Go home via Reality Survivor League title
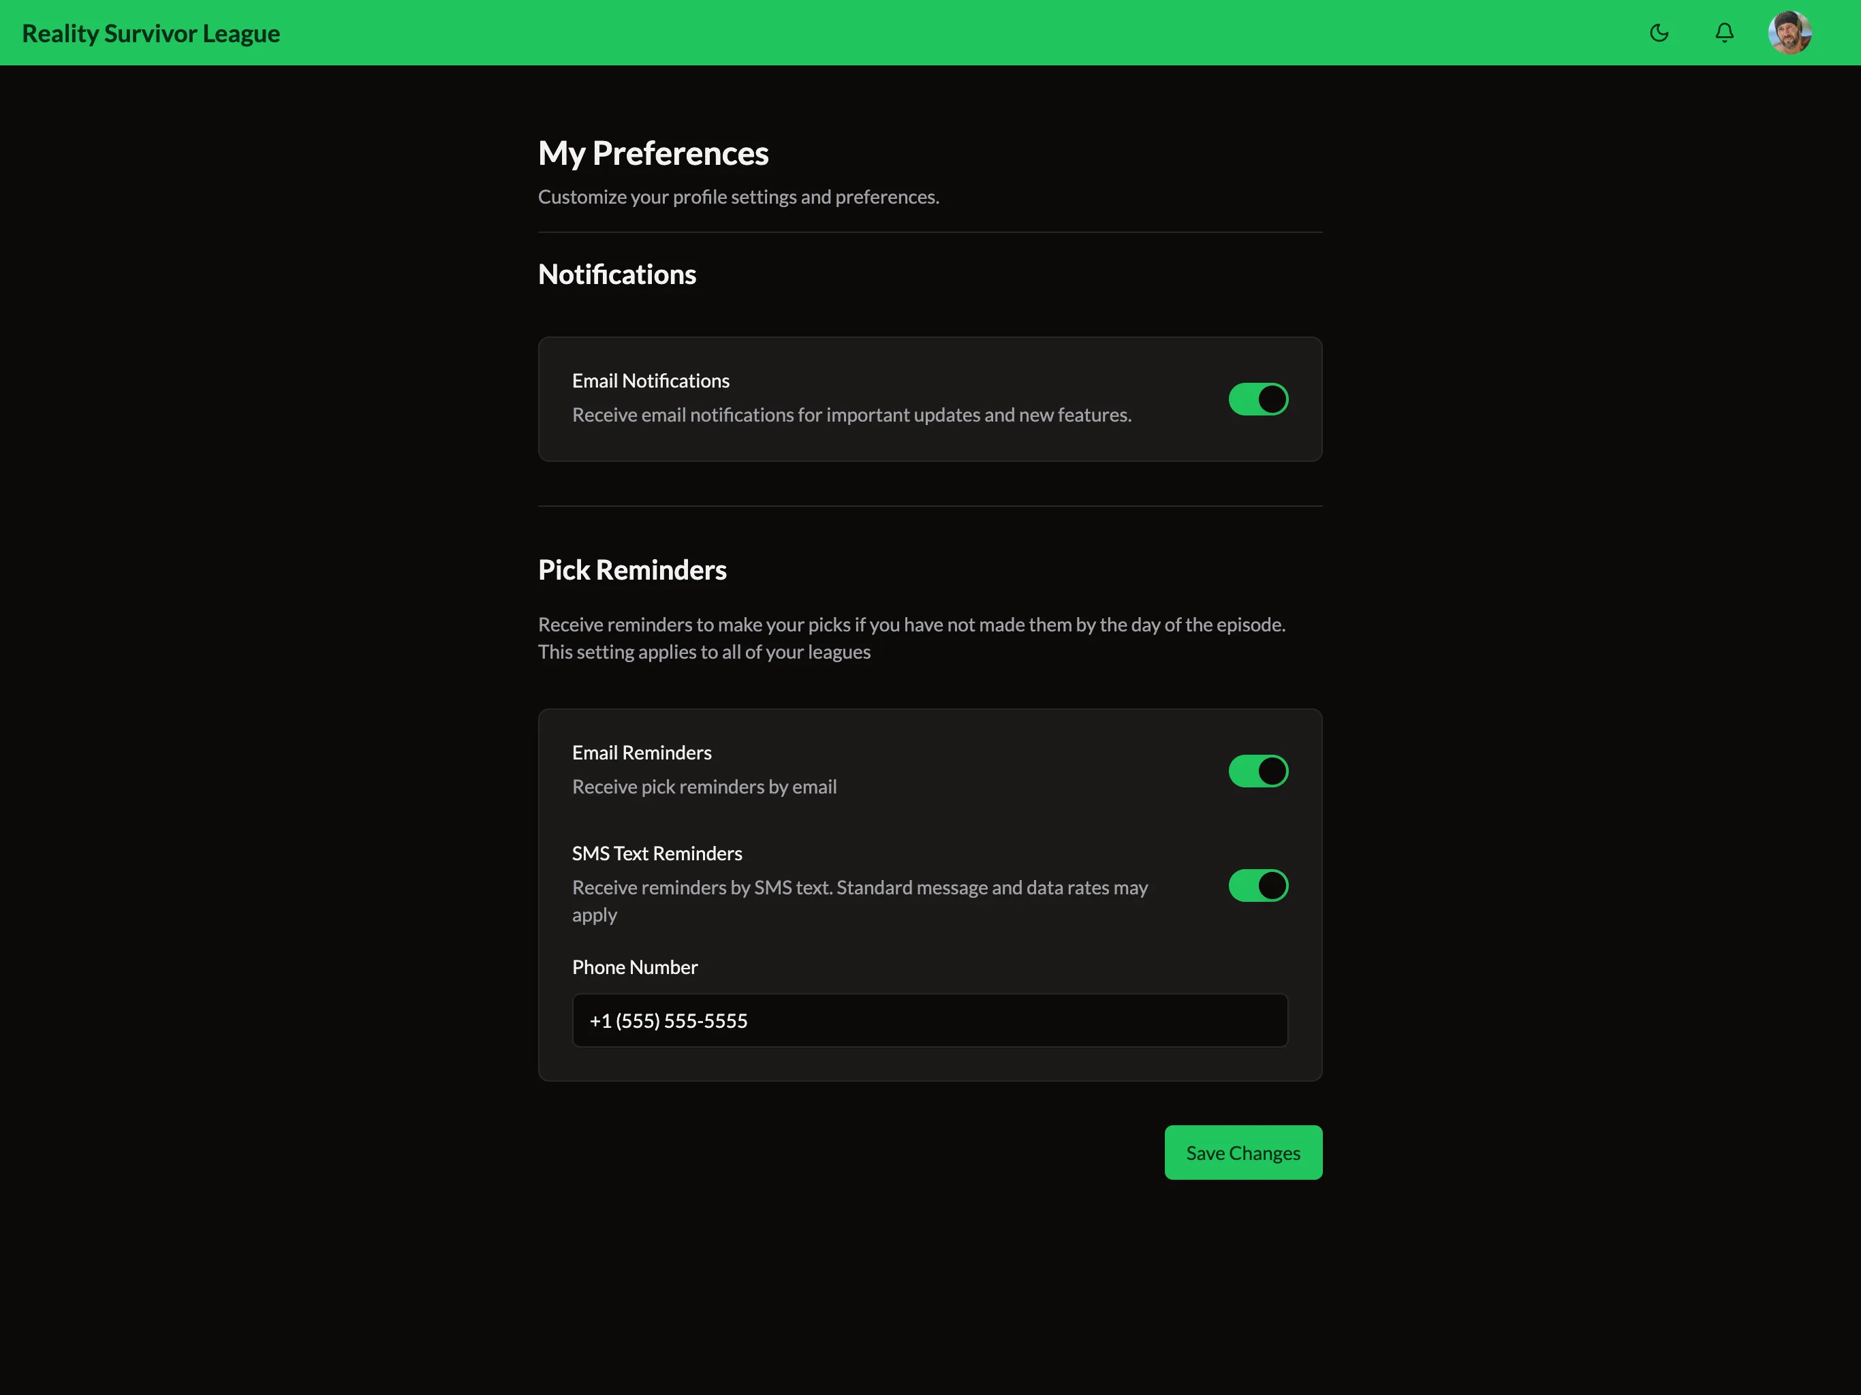Screen dimensions: 1861x1395 click(151, 33)
